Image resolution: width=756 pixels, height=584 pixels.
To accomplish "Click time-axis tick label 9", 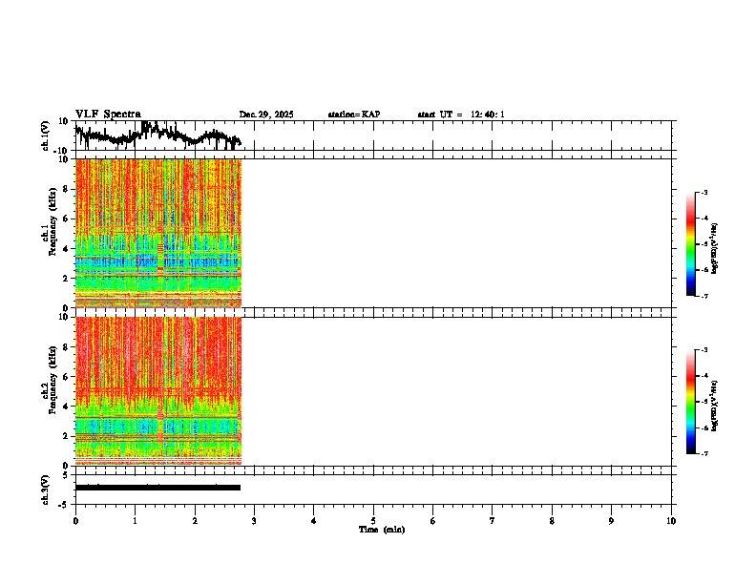I will 611,520.
